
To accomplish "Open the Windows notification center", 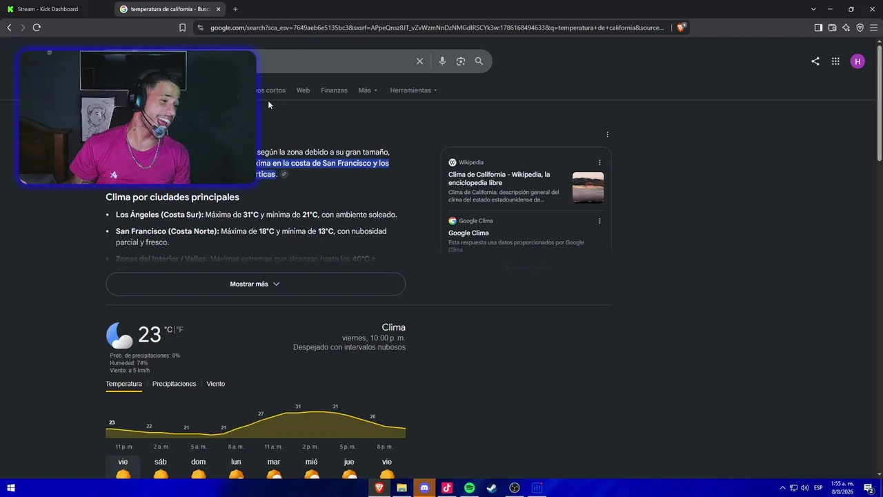I will pos(869,488).
